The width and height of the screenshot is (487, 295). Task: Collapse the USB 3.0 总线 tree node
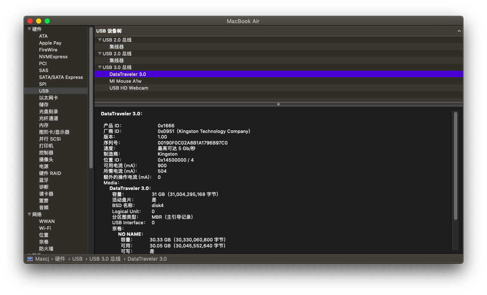pyautogui.click(x=100, y=67)
